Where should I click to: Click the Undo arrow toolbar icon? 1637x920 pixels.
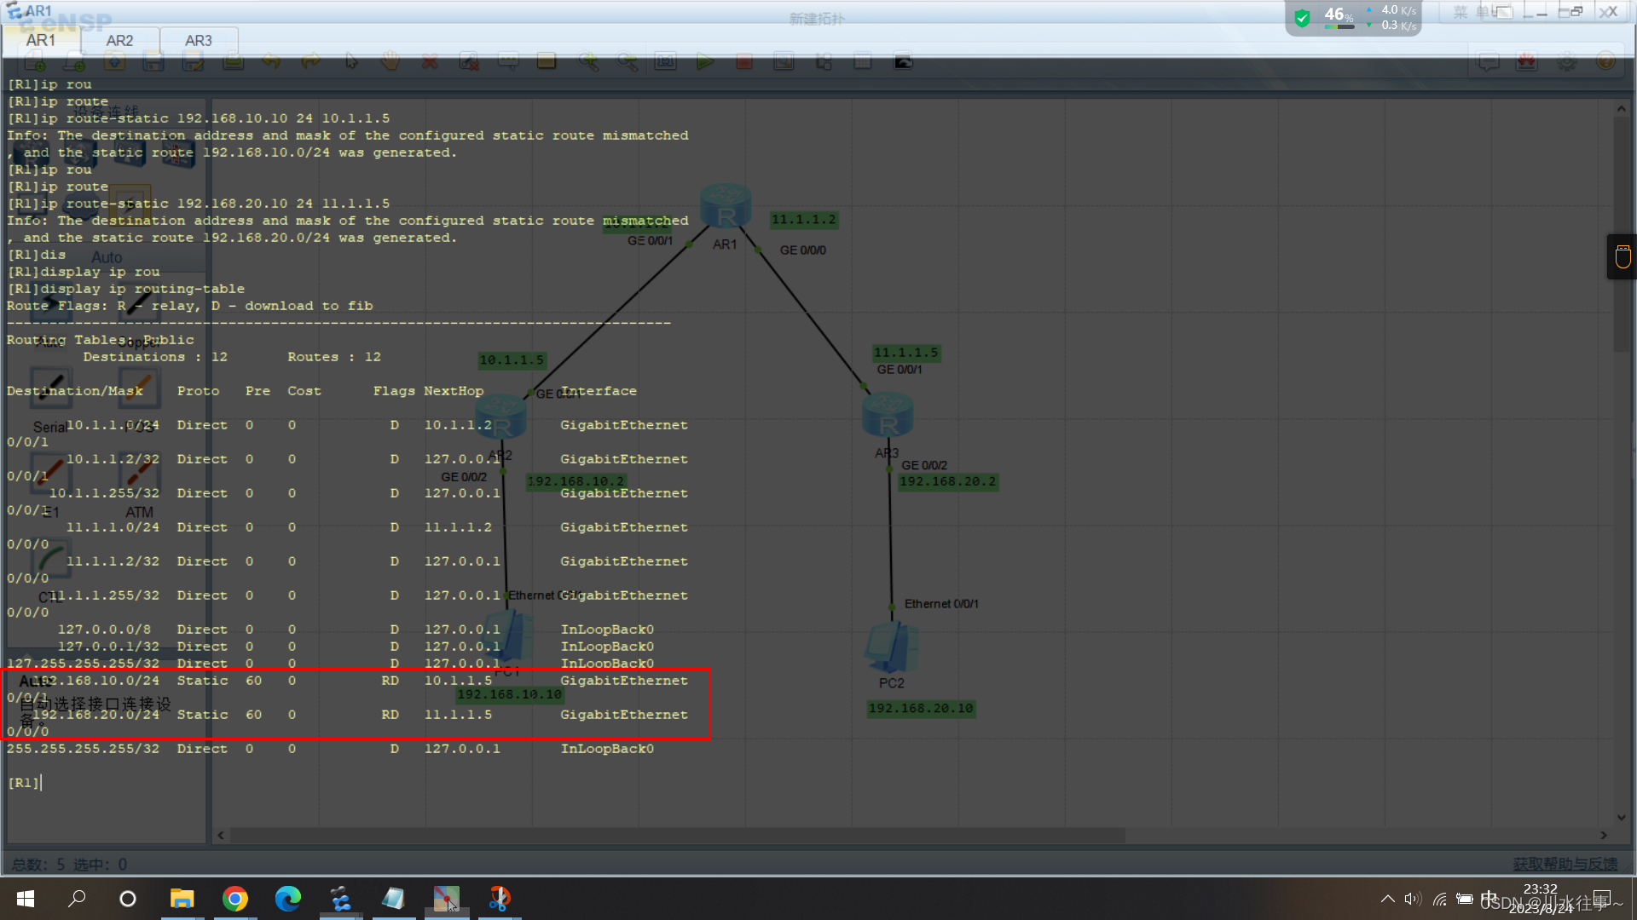point(271,61)
